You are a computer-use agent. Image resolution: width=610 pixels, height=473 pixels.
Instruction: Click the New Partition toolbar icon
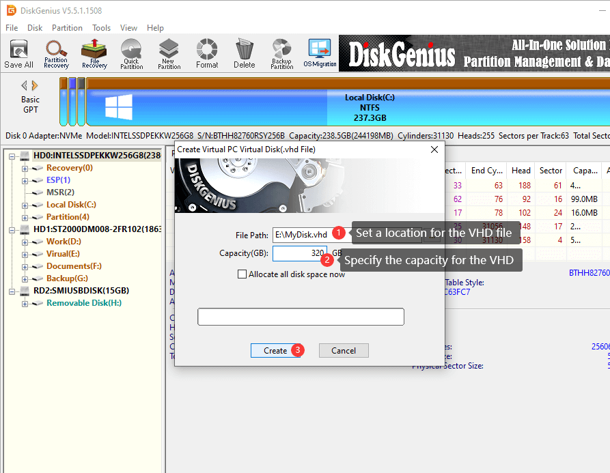(x=169, y=54)
